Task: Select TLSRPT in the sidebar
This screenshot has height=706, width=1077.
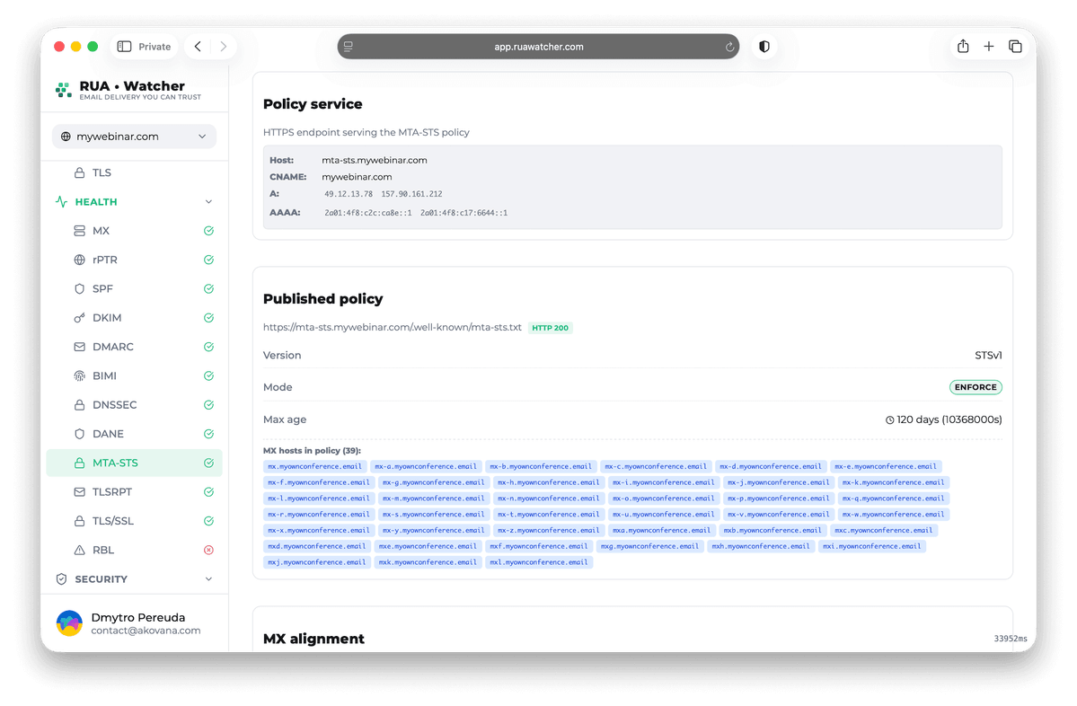Action: point(111,492)
